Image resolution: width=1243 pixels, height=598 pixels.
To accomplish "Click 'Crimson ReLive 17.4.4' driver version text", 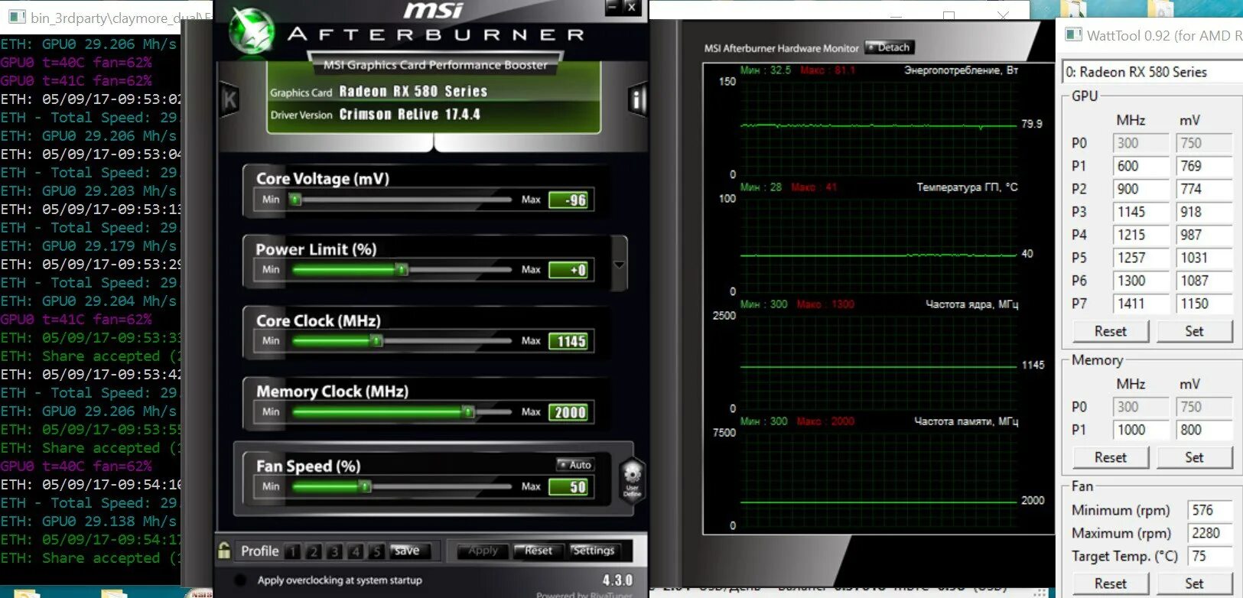I will 409,115.
